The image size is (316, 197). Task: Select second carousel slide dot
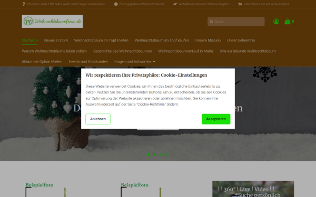155,154
